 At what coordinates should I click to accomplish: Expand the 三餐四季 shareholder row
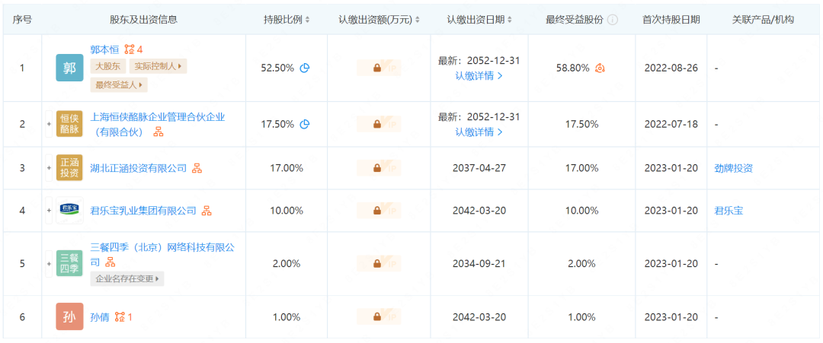click(x=50, y=263)
